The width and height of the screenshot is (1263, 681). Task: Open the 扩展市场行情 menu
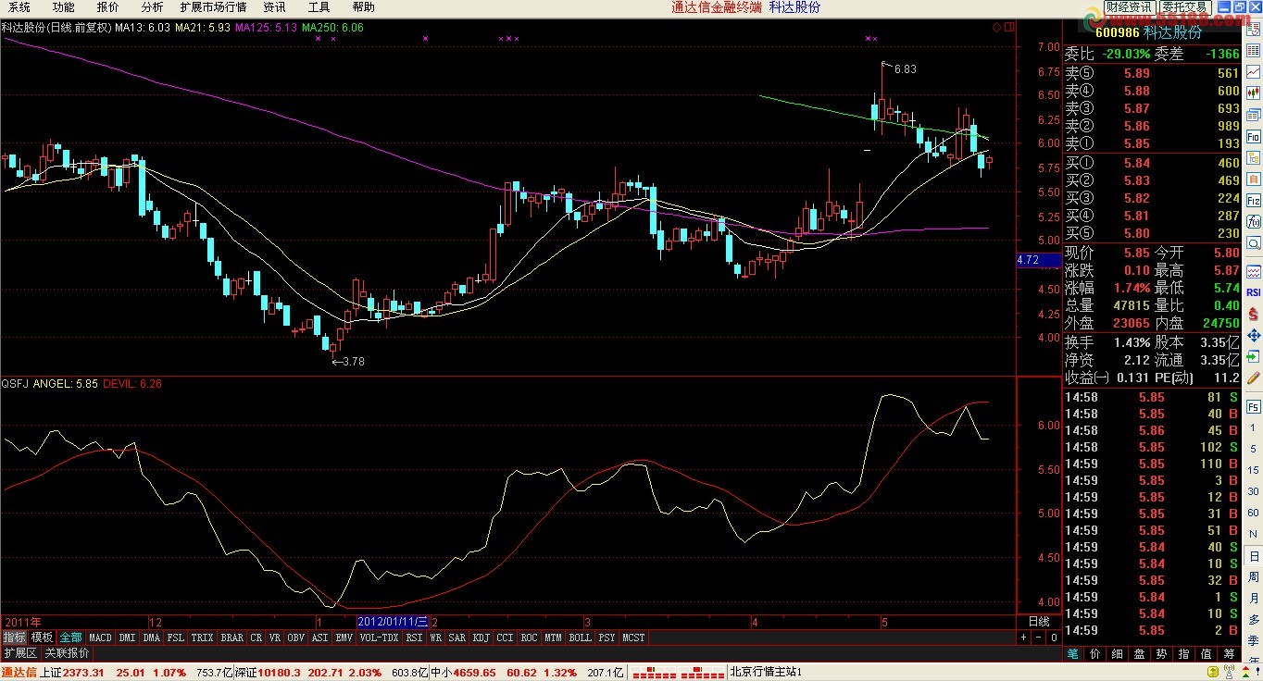point(213,7)
